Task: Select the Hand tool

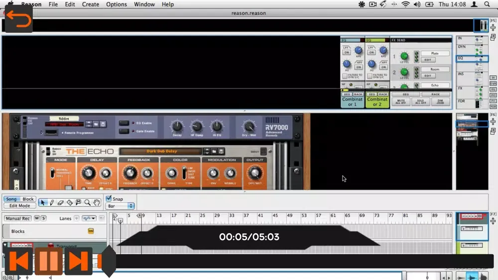Action: (x=97, y=202)
